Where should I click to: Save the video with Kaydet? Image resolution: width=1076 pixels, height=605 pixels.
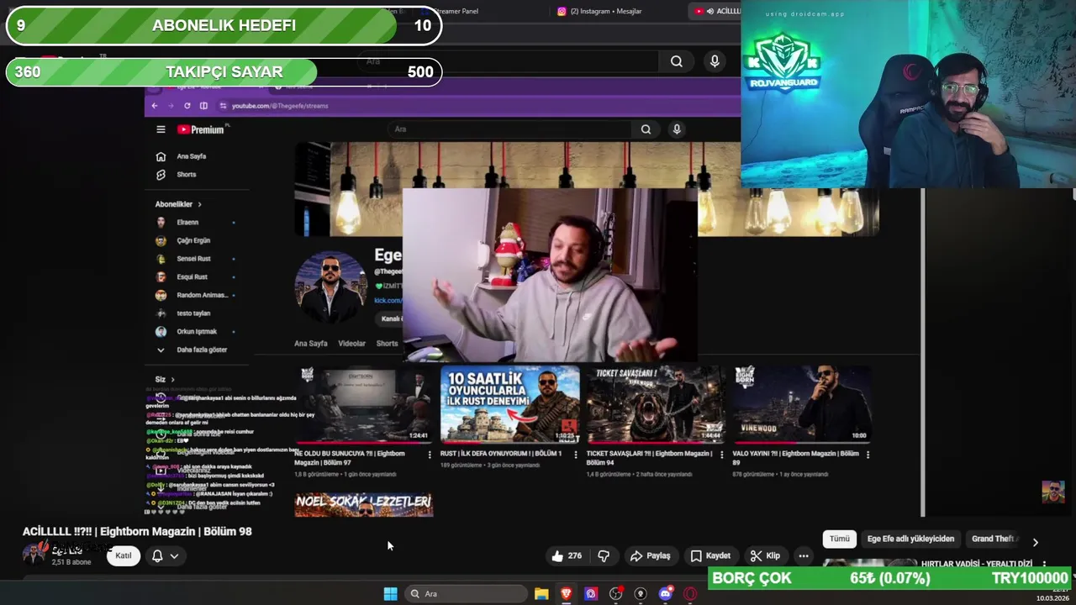coord(711,555)
